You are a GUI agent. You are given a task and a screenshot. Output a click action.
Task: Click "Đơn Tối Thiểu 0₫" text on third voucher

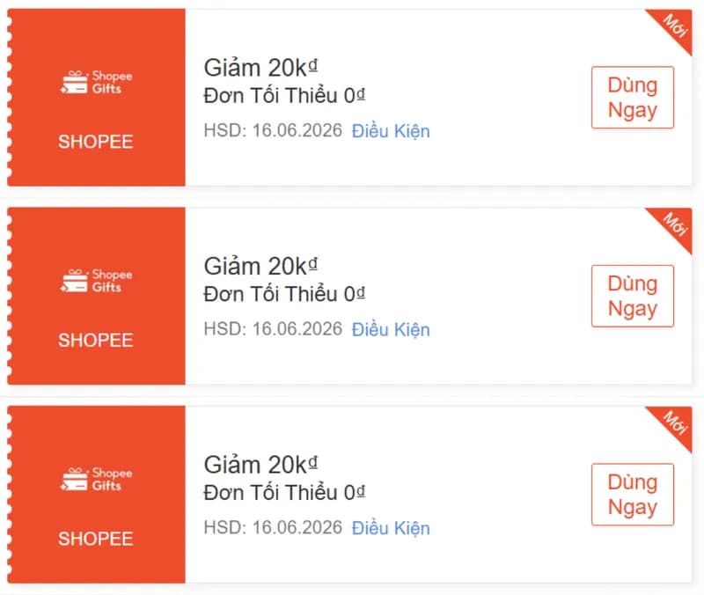point(284,492)
